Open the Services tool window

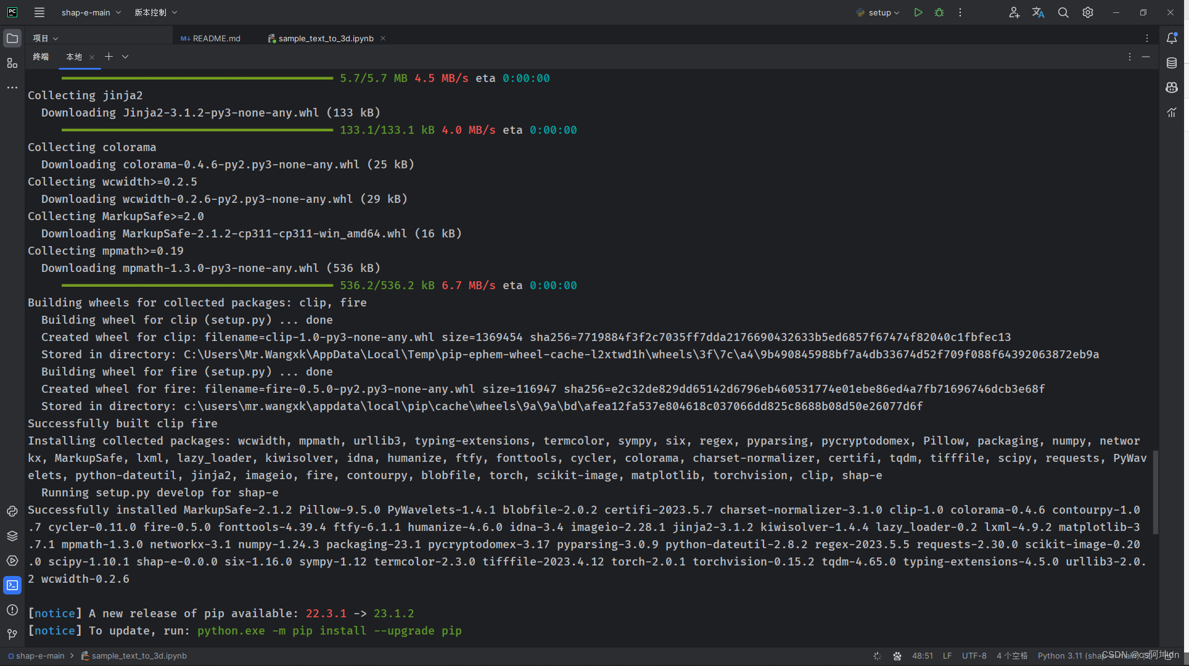[12, 561]
